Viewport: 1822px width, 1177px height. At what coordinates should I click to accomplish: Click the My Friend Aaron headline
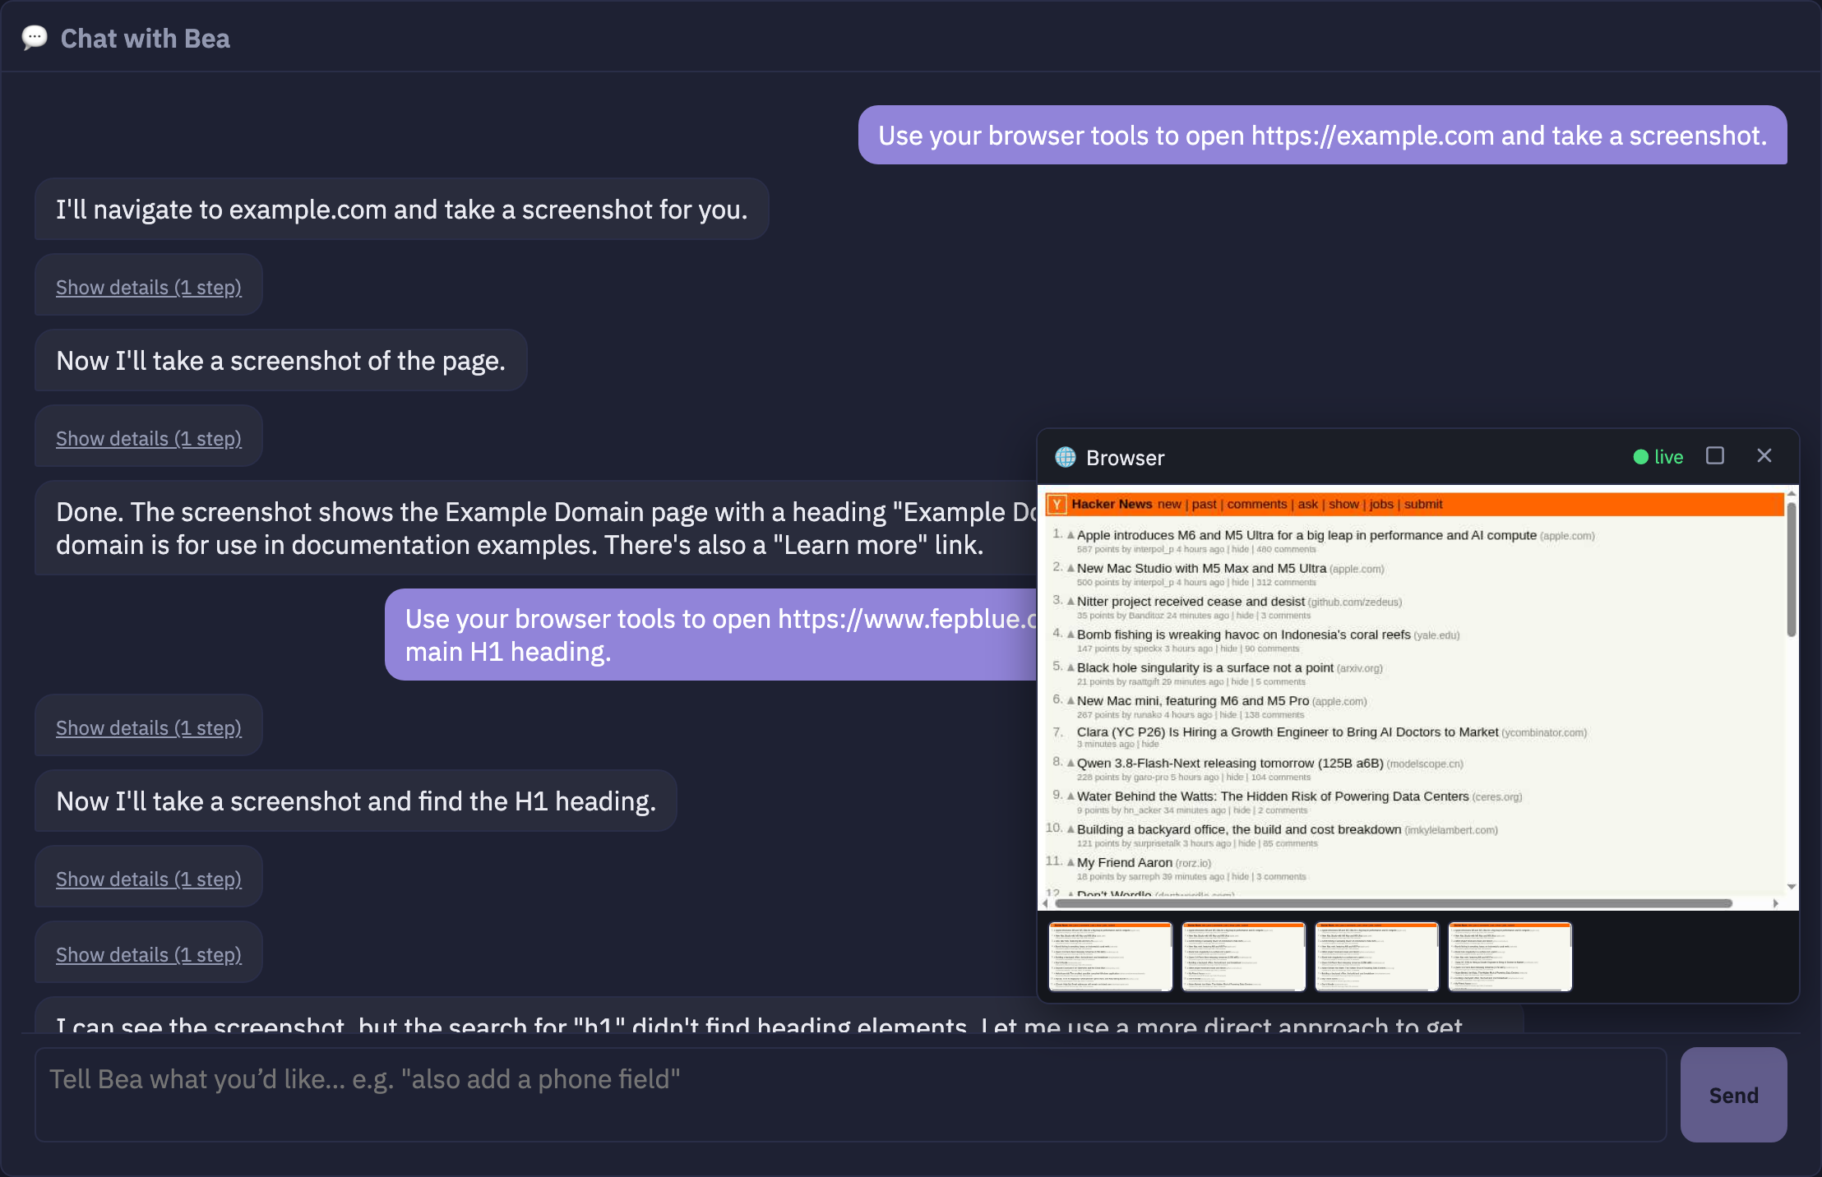(1125, 862)
